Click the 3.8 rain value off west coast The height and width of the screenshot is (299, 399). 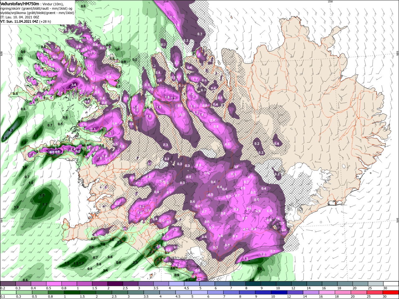click(x=5, y=138)
